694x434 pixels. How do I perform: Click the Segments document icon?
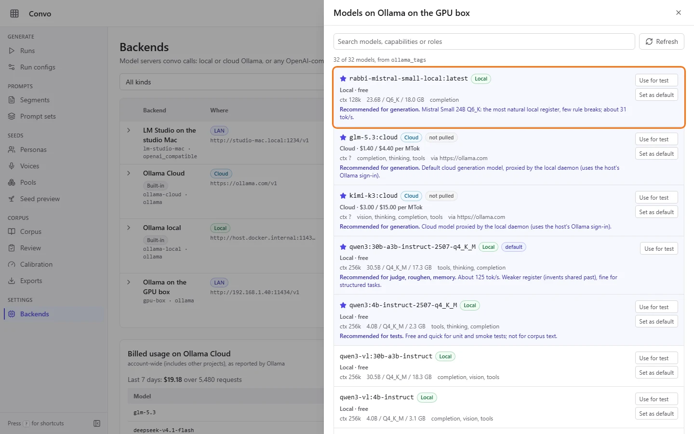12,100
